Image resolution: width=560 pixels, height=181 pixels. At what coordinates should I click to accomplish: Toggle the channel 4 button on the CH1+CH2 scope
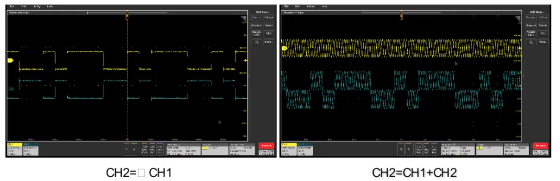click(x=408, y=149)
